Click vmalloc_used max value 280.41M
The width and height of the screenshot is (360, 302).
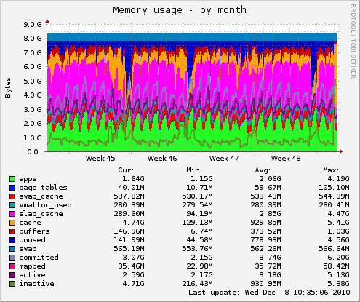coord(334,205)
